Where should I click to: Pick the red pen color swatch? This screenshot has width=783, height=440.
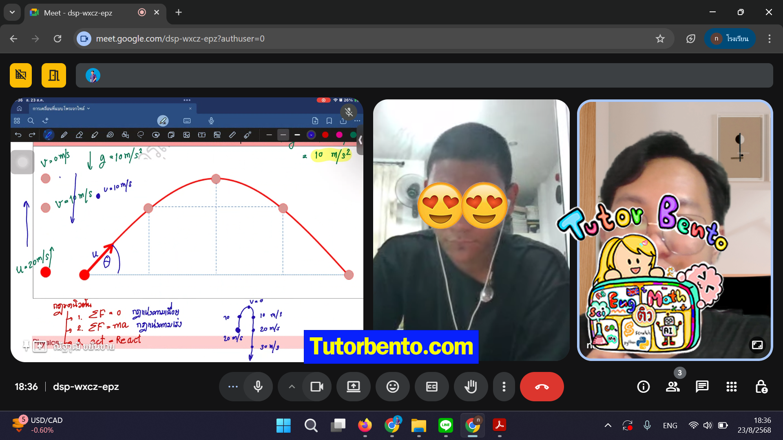pos(325,135)
